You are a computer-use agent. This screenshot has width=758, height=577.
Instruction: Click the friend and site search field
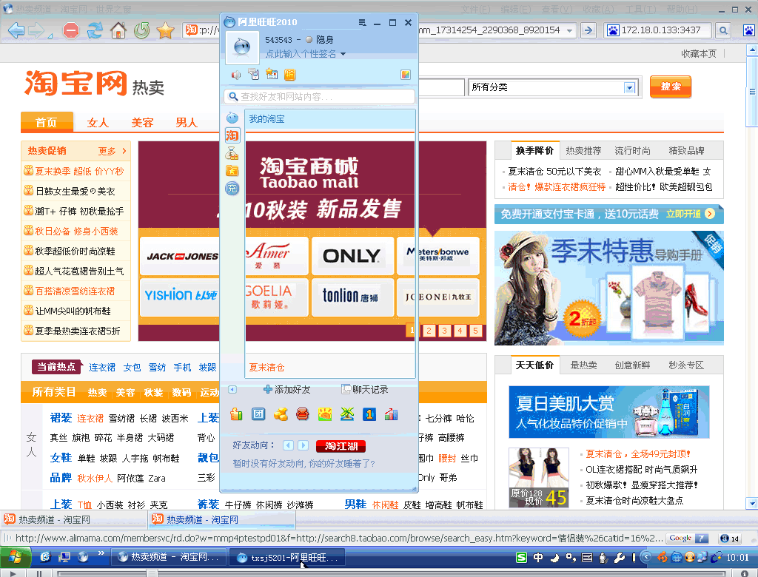[320, 97]
